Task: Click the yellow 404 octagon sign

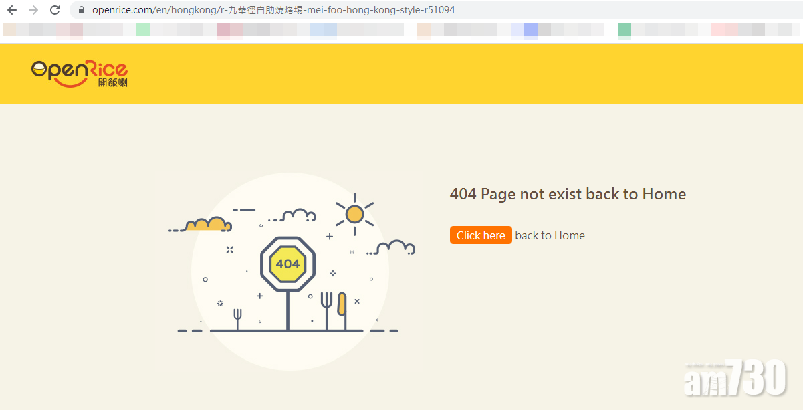Action: pos(288,264)
